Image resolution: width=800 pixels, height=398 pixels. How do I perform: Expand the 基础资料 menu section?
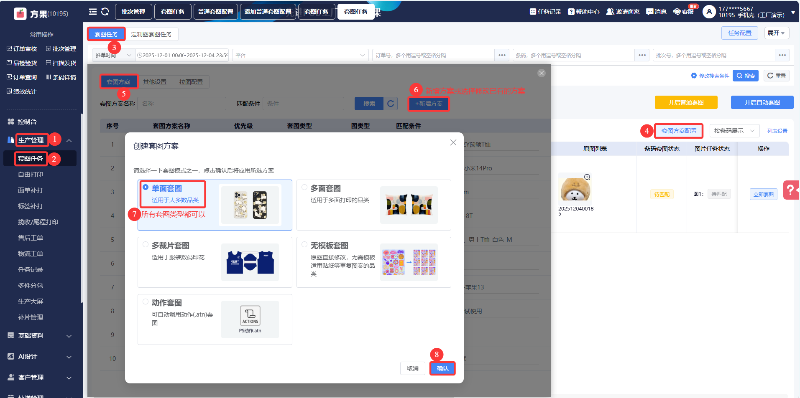coord(69,336)
